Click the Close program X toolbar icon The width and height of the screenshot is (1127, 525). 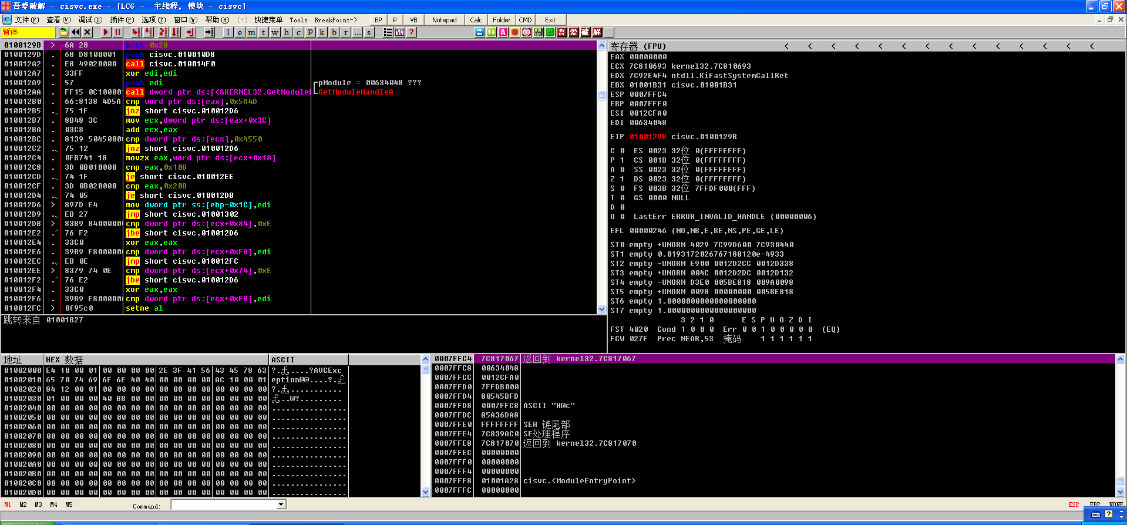[88, 32]
